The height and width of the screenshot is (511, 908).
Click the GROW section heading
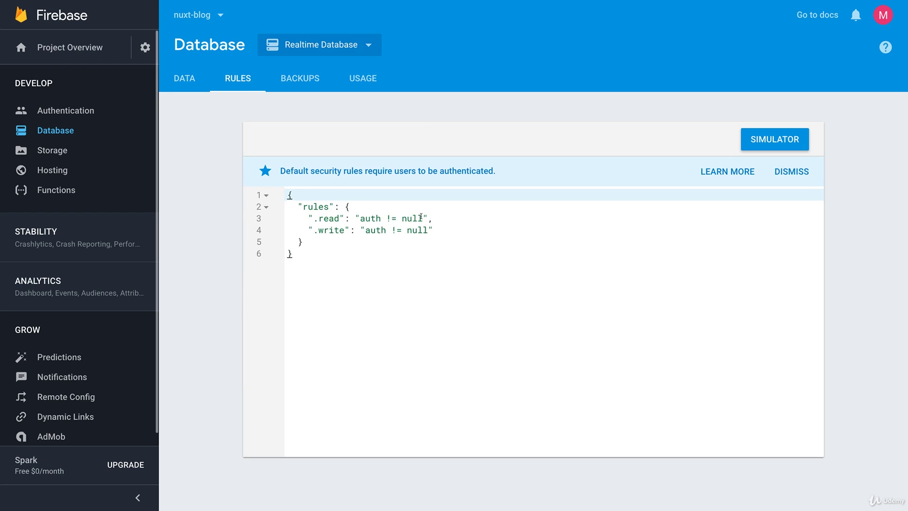coord(27,330)
